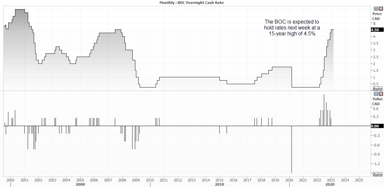Click the 2023 year label on the time axis
The width and height of the screenshot is (384, 187).
(331, 180)
